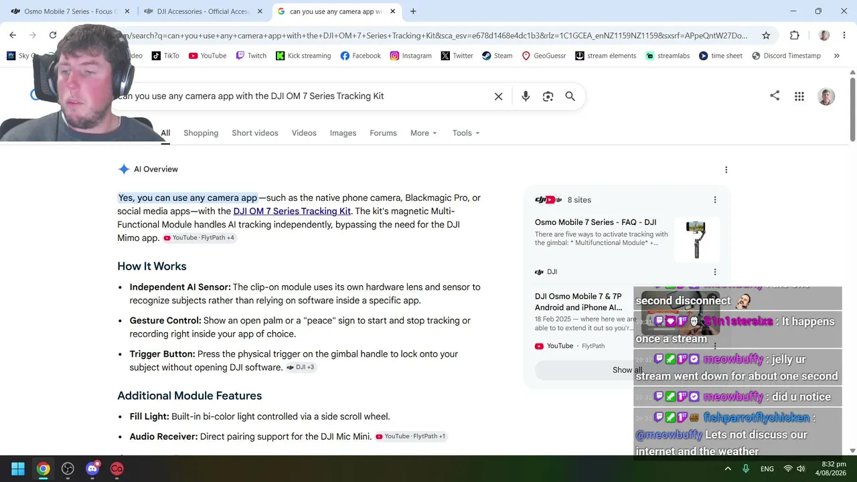
Task: Expand the Tools dropdown
Action: pyautogui.click(x=465, y=133)
